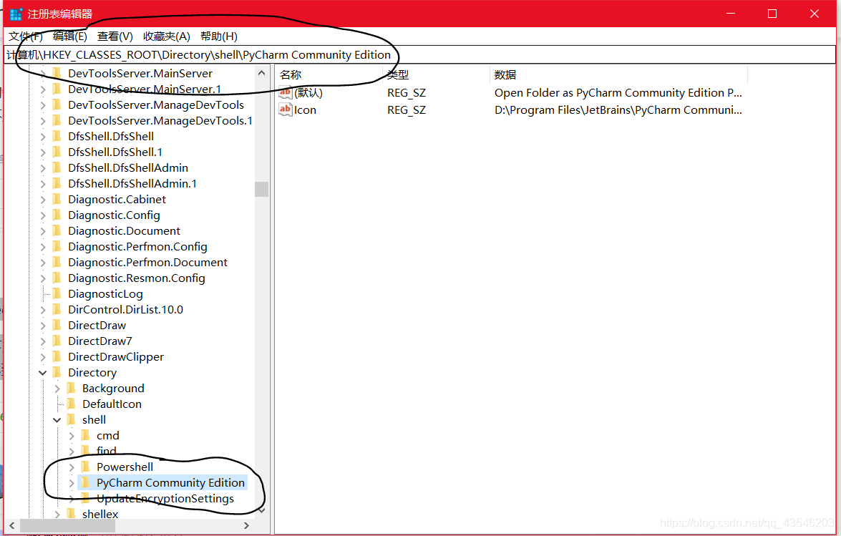The width and height of the screenshot is (841, 536).
Task: Maximize the Registry Editor window
Action: point(772,14)
